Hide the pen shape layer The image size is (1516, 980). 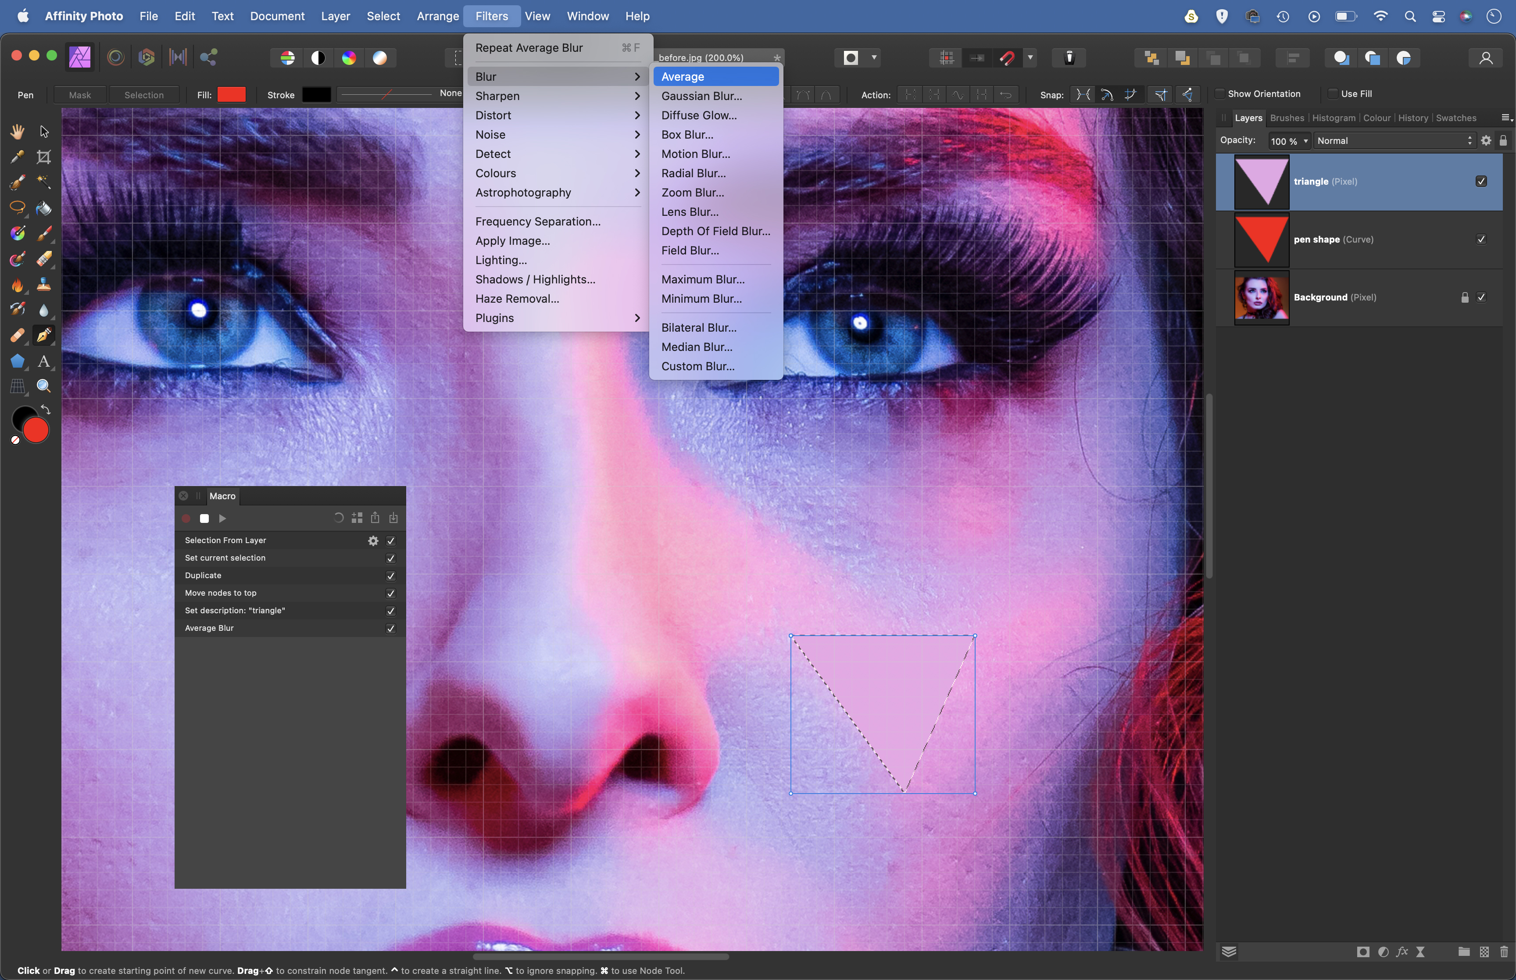(1481, 239)
